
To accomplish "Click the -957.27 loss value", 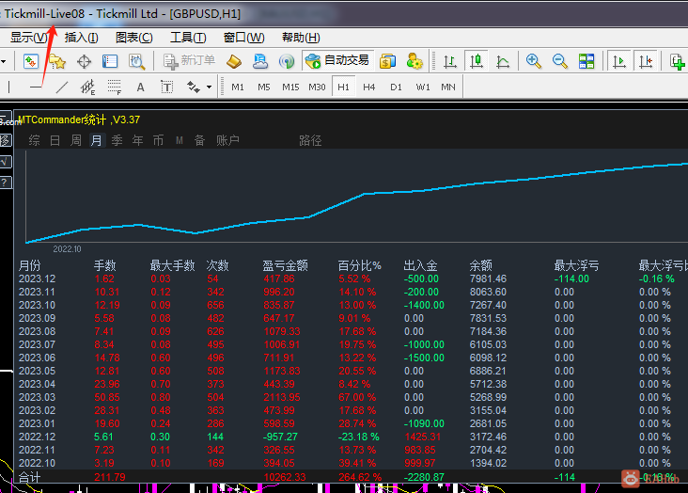I will [280, 437].
